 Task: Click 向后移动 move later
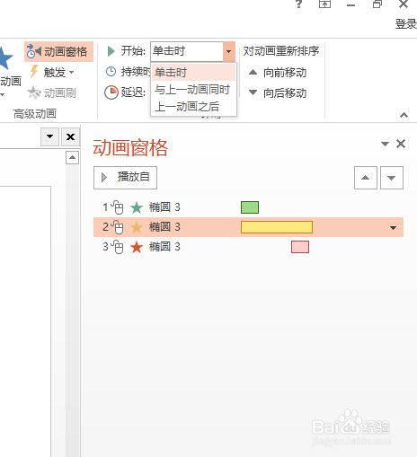278,93
